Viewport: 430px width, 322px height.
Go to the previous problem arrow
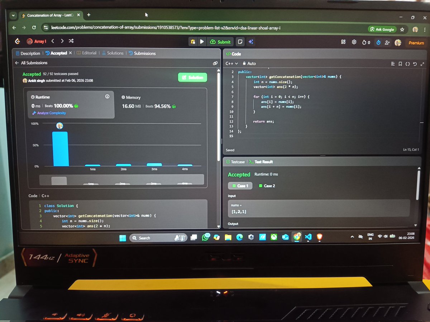pos(53,41)
